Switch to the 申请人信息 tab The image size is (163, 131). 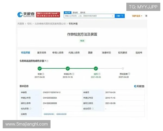click(58, 53)
